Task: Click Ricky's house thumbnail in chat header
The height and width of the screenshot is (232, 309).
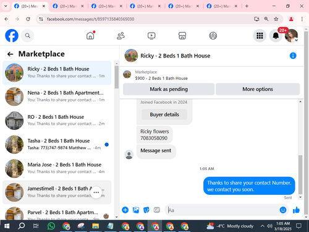Action: [131, 56]
